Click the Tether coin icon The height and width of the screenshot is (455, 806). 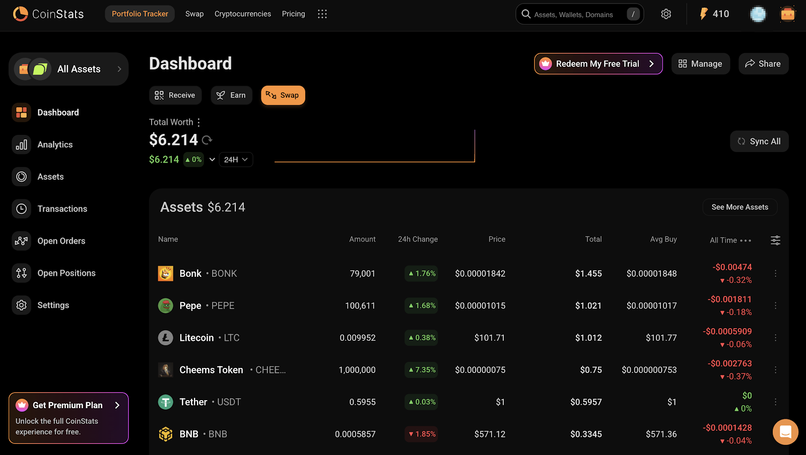166,402
